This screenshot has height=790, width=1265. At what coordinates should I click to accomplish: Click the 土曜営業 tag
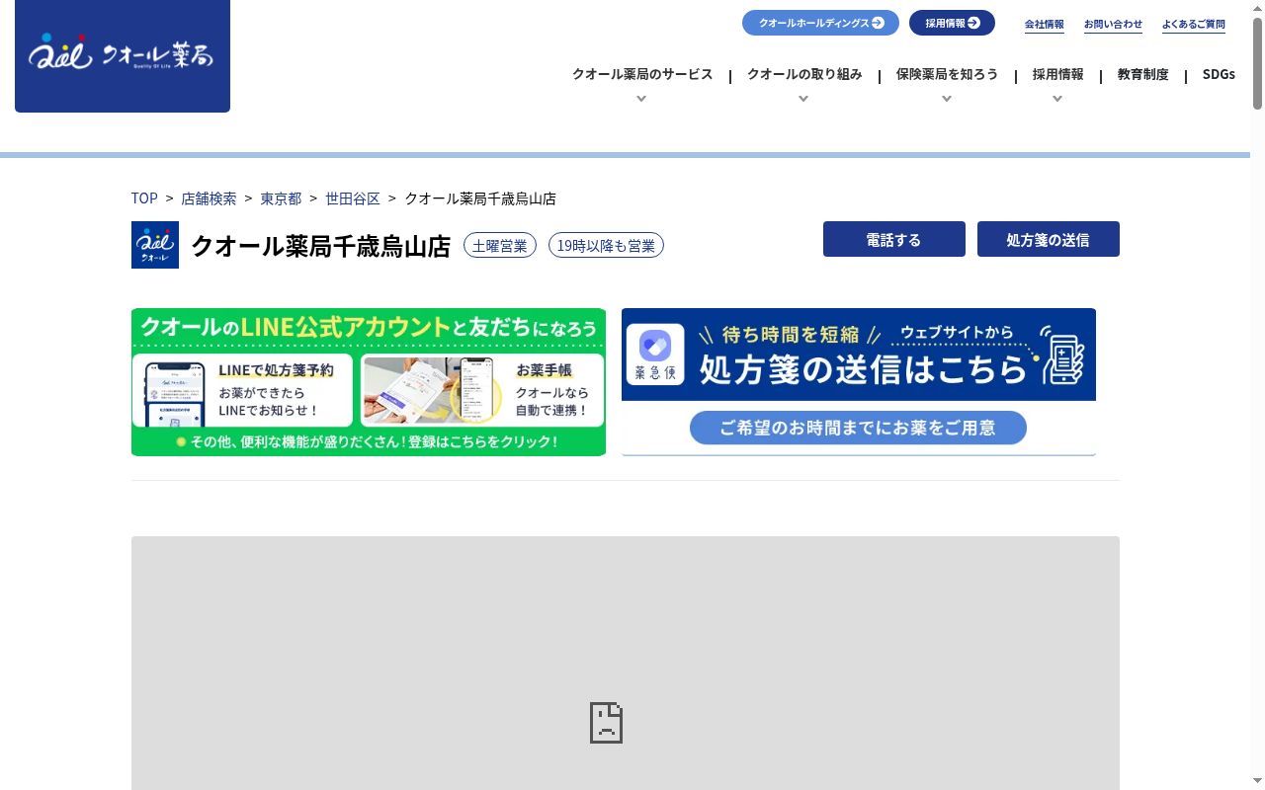[500, 245]
